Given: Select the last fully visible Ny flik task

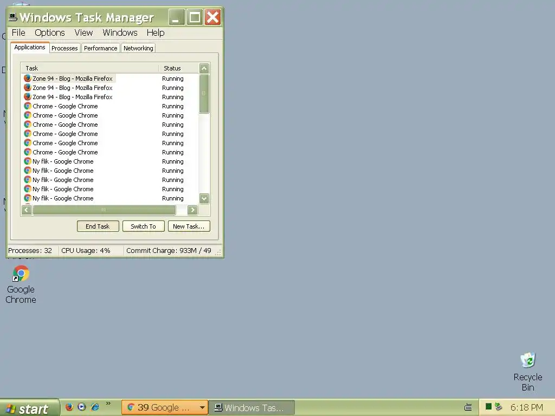Looking at the screenshot, I should click(59, 198).
